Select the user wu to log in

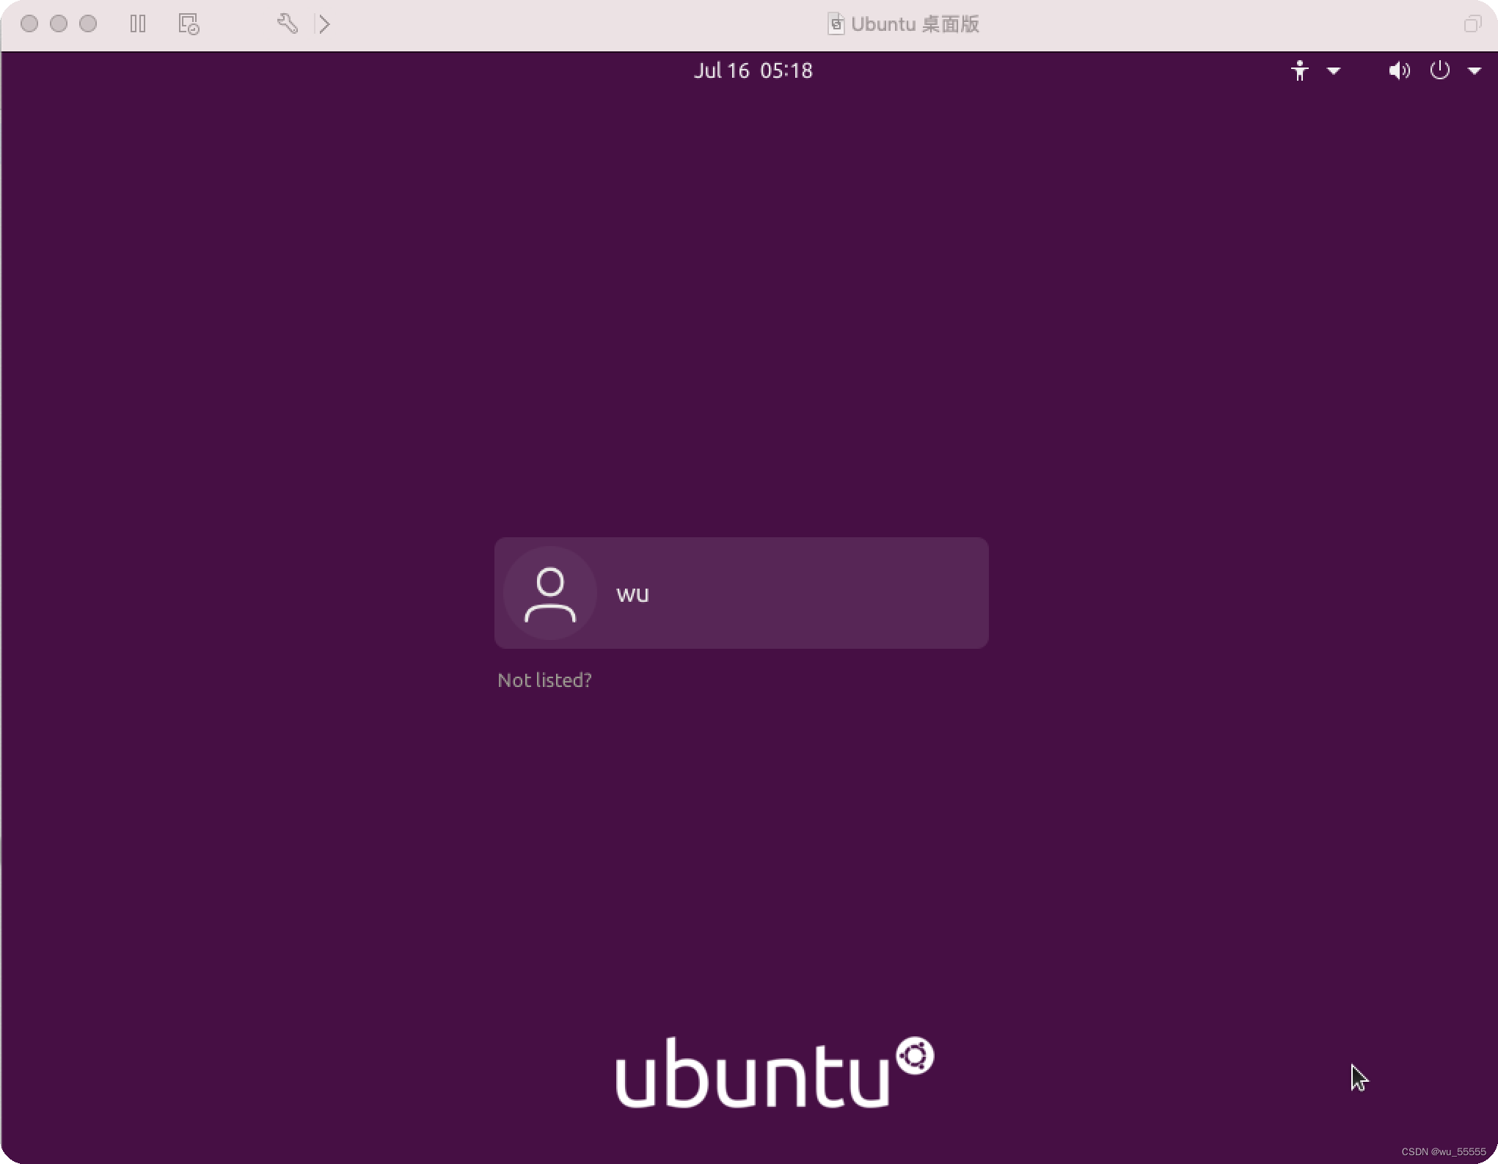741,593
